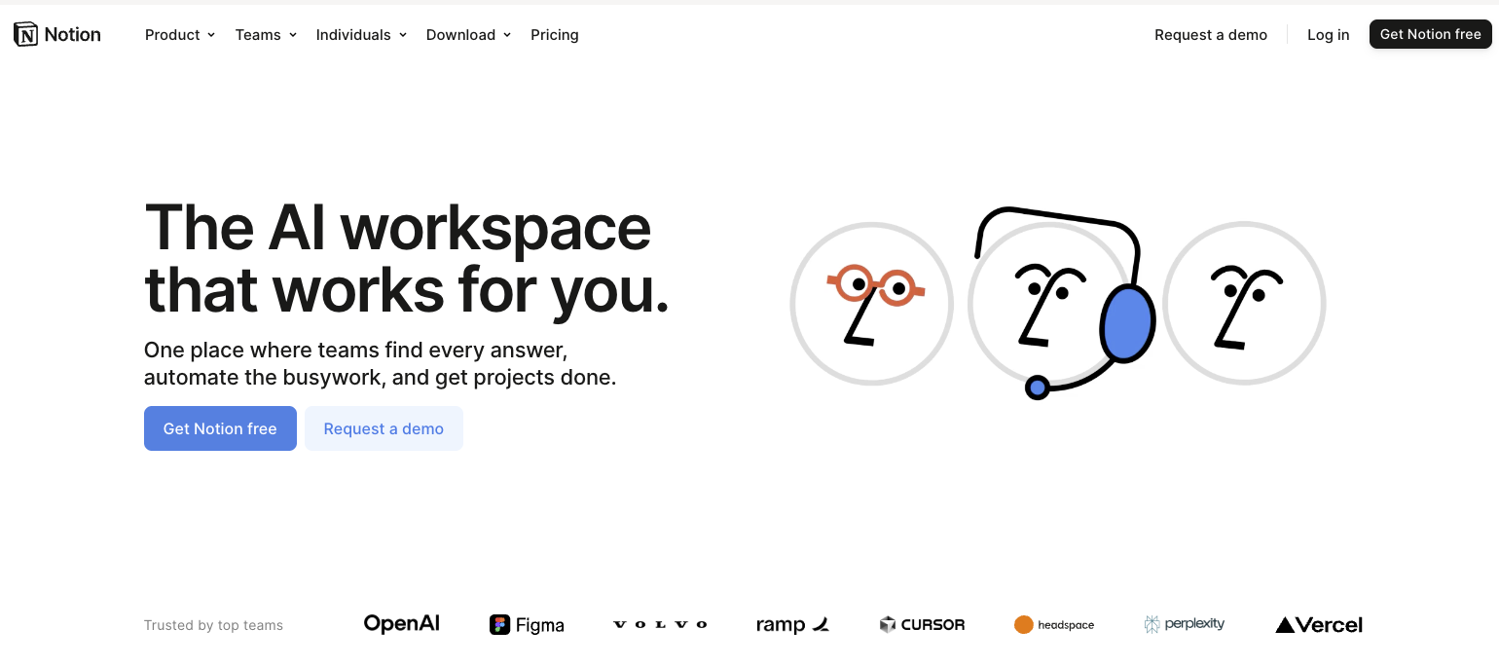Image resolution: width=1499 pixels, height=666 pixels.
Task: Expand the Individuals dropdown
Action: [x=361, y=35]
